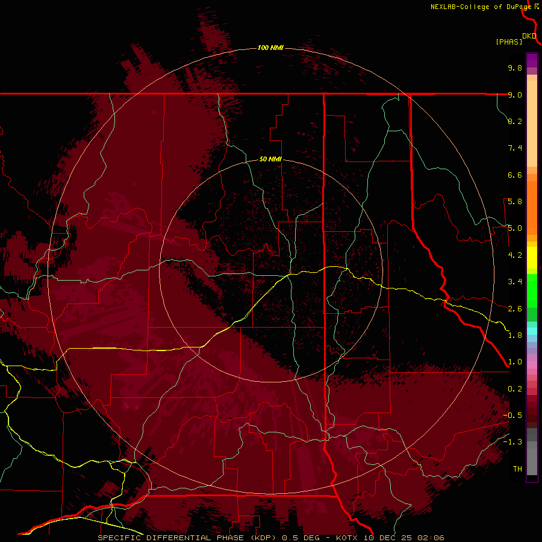Click the 9.0 scale value
Viewport: 542px width, 542px height.
coord(515,95)
